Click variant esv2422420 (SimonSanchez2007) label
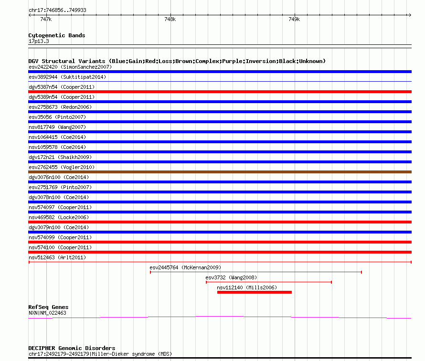 click(70, 67)
